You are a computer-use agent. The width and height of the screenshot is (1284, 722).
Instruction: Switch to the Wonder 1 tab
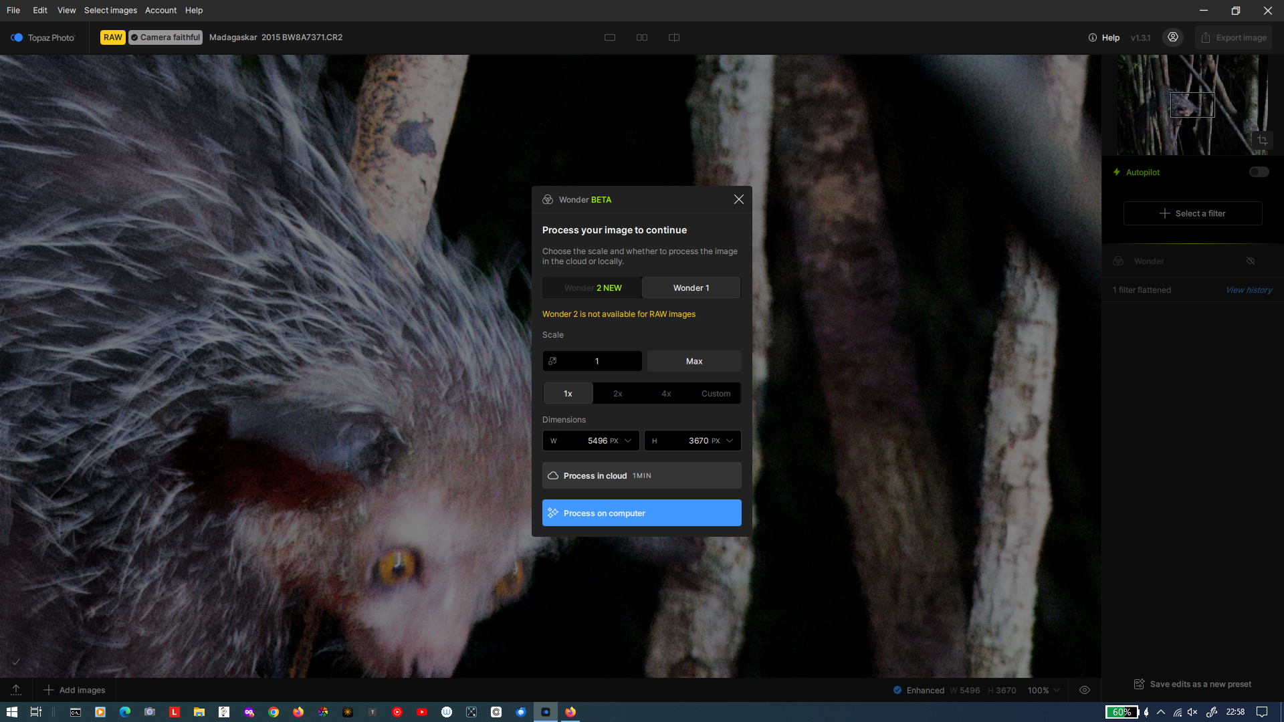click(x=691, y=287)
